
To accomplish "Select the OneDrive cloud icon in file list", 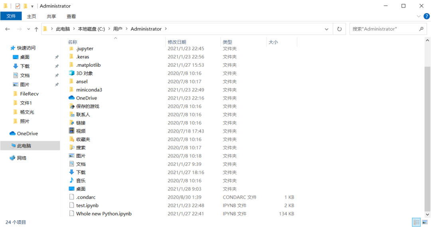I will pyautogui.click(x=71, y=98).
